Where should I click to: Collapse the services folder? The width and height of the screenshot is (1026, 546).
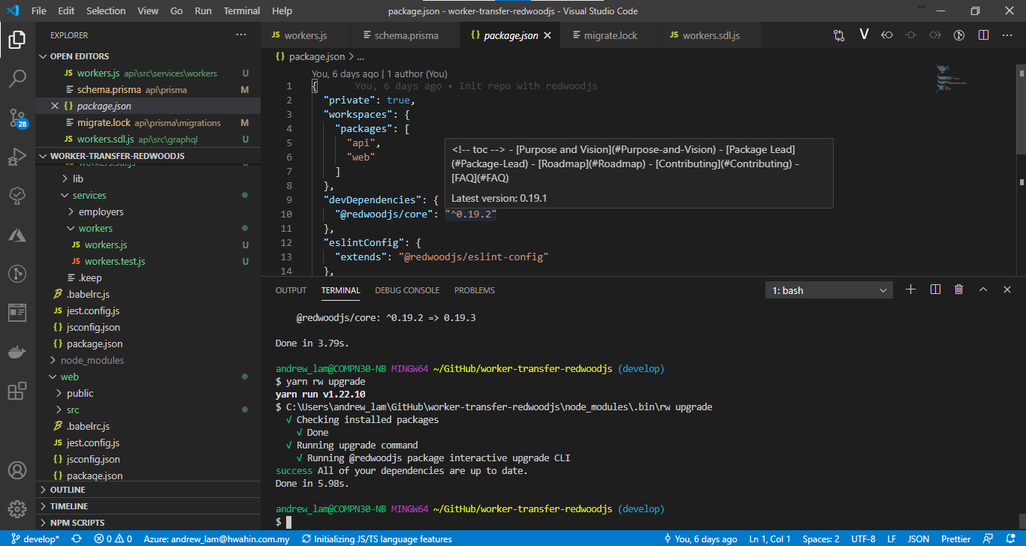click(89, 195)
